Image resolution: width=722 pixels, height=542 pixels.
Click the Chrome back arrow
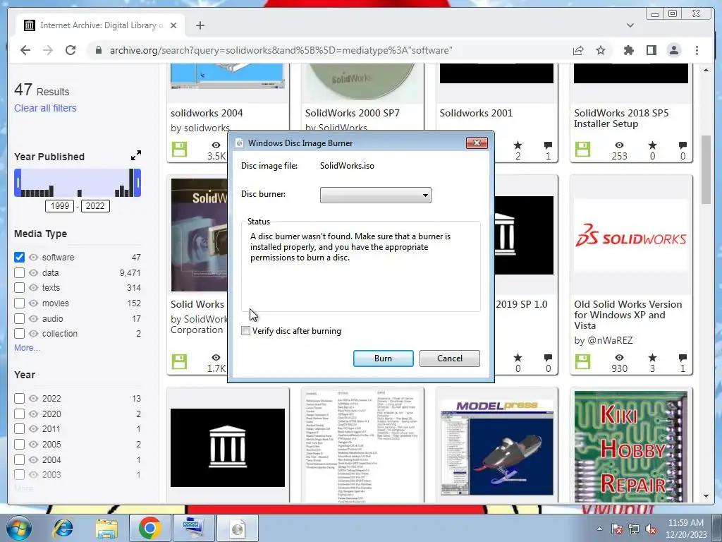(25, 50)
